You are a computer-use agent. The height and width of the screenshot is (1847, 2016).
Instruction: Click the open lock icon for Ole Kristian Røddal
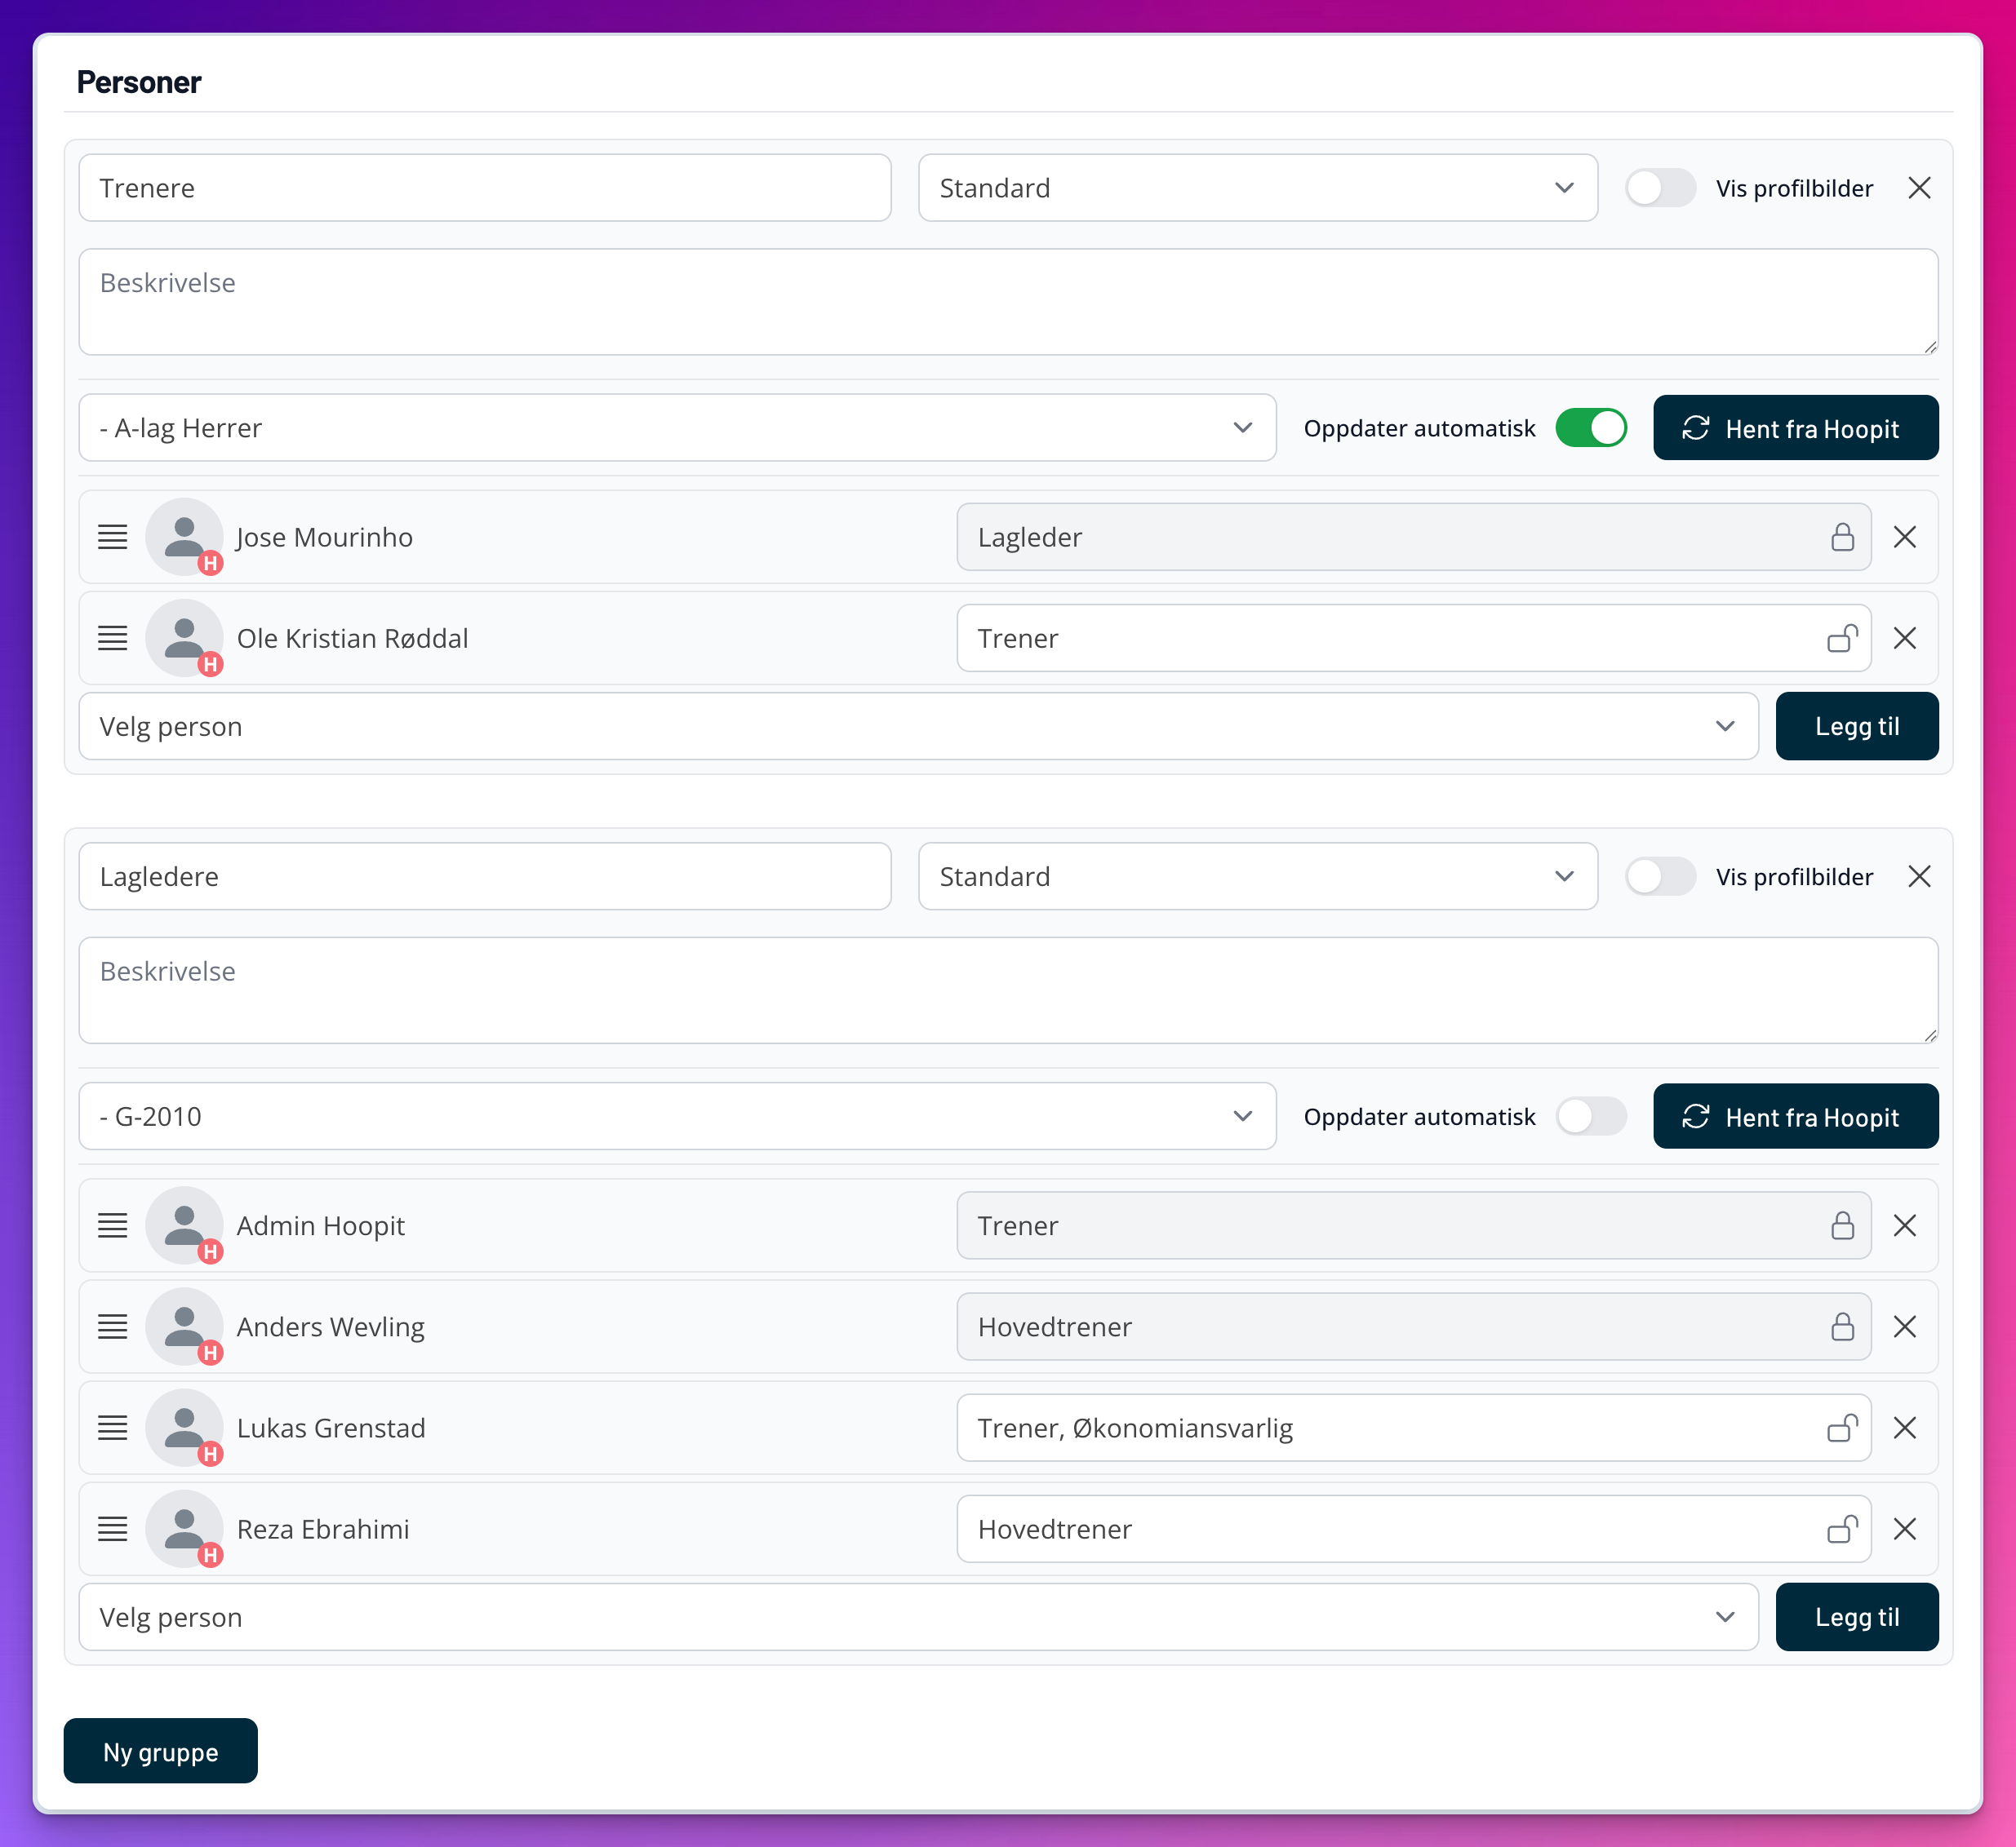click(x=1842, y=638)
